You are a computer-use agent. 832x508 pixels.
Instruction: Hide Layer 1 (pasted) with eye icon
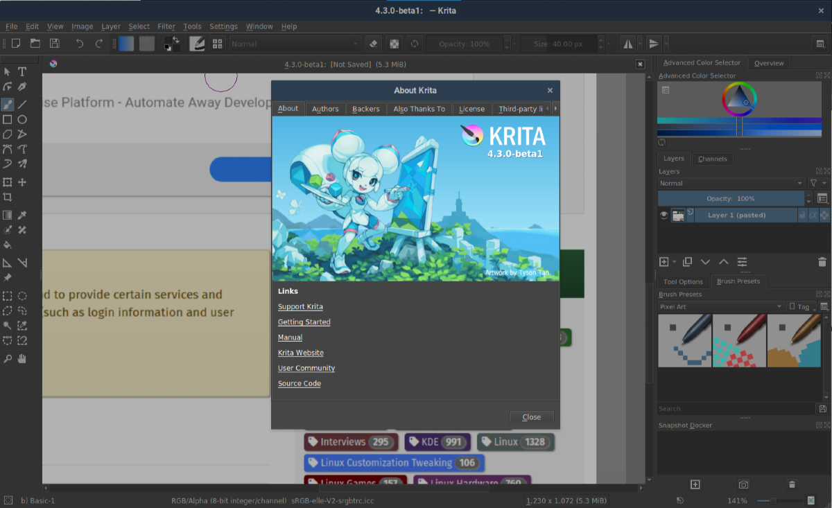[664, 216]
